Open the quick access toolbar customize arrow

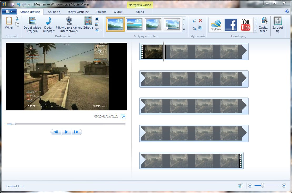click(x=29, y=5)
